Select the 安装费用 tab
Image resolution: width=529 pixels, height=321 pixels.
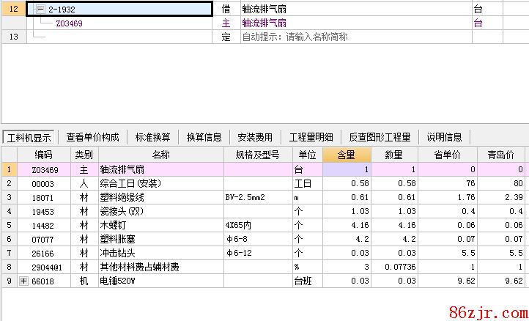coord(255,137)
